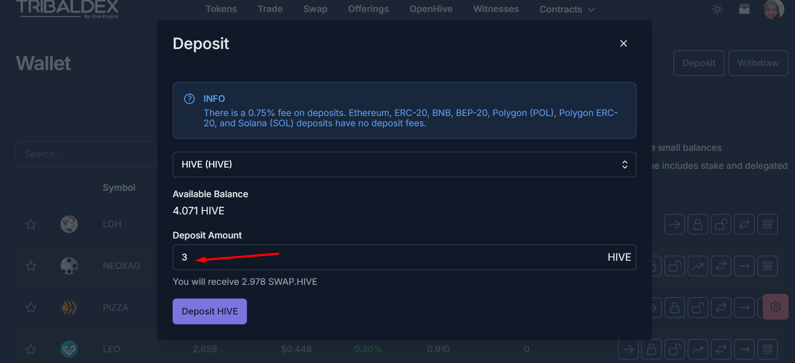
Task: Click the Withdraw button
Action: coord(758,63)
